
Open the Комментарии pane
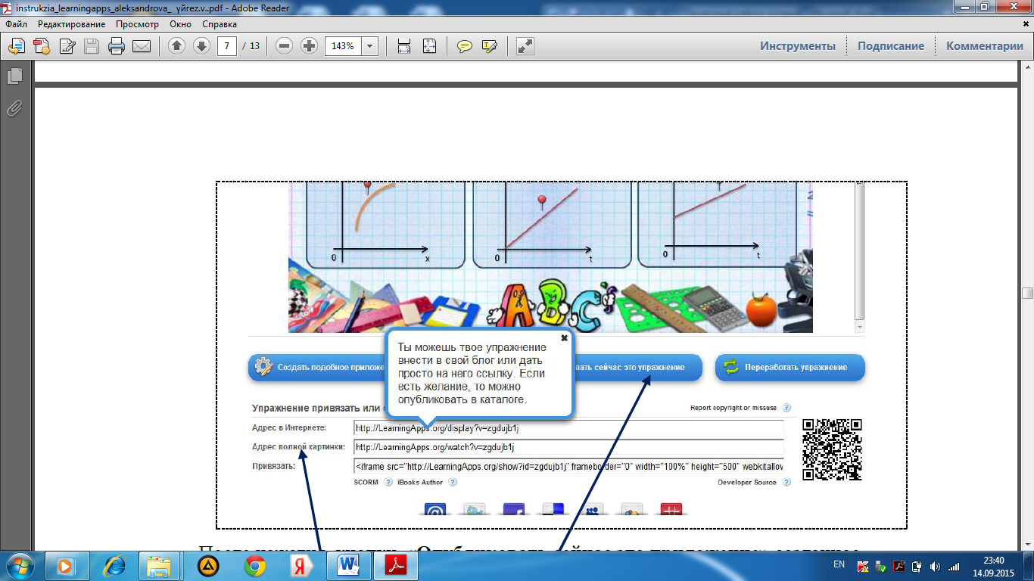point(985,46)
